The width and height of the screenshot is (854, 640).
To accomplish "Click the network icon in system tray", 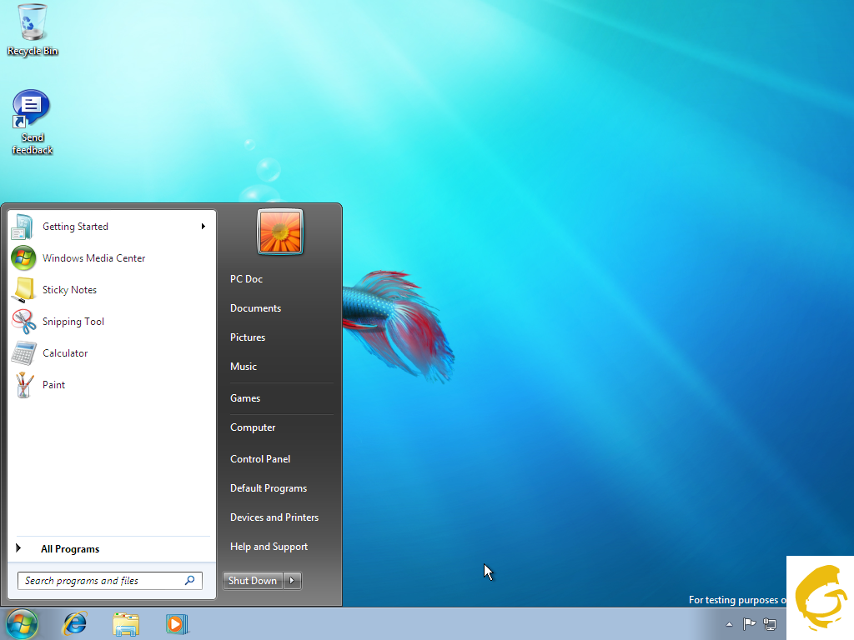I will [769, 624].
